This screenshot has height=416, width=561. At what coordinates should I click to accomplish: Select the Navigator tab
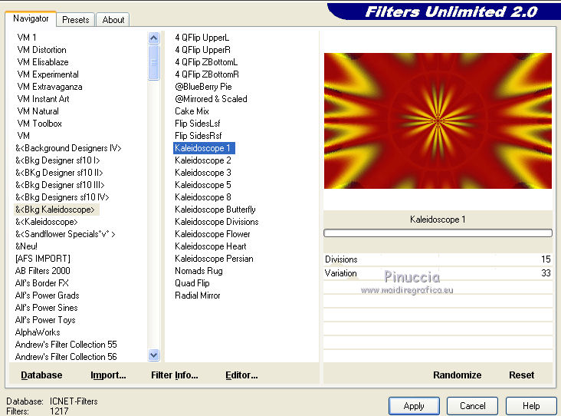coord(31,18)
